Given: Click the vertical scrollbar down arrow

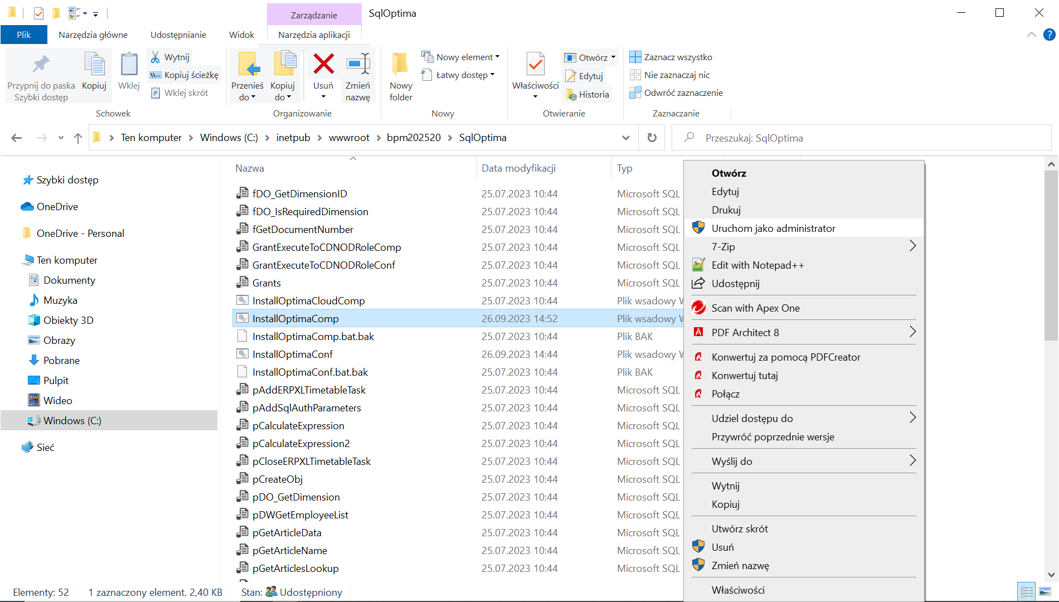Looking at the screenshot, I should 1051,575.
